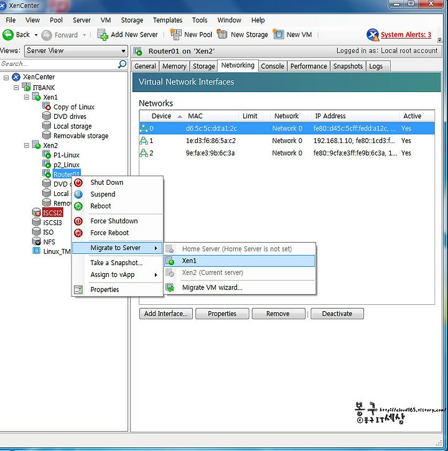Collapse the ITBANK pool node
This screenshot has height=451, width=448.
(x=16, y=88)
